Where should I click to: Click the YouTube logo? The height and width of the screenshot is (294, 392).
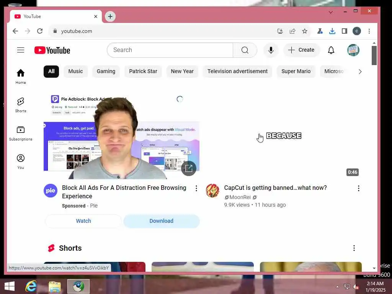pos(52,50)
